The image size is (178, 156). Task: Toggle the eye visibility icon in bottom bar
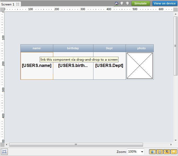[x=167, y=152]
